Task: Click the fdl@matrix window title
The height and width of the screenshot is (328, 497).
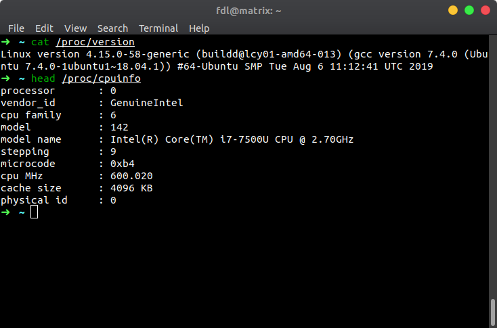Action: (x=248, y=11)
